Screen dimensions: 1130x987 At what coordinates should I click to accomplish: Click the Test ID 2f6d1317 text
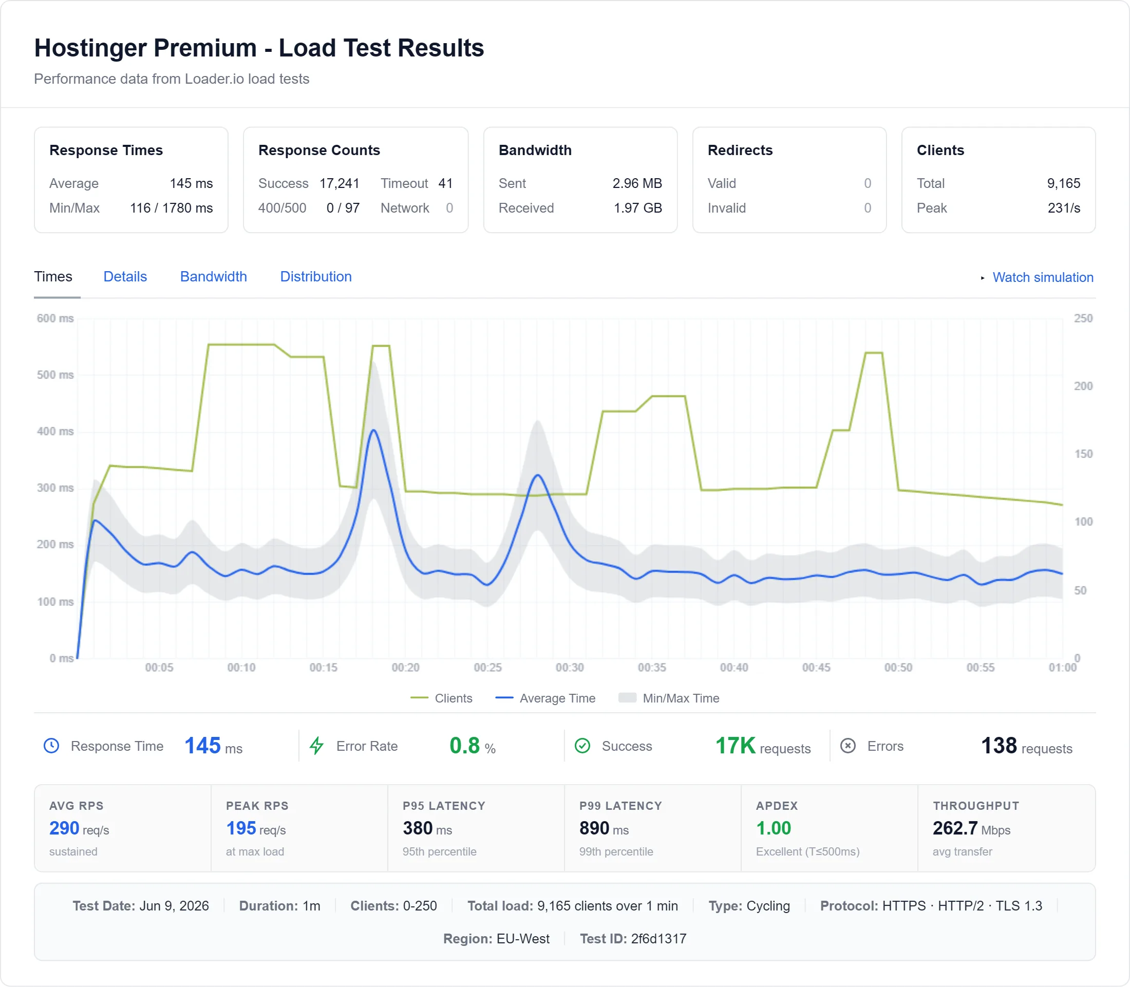point(633,939)
